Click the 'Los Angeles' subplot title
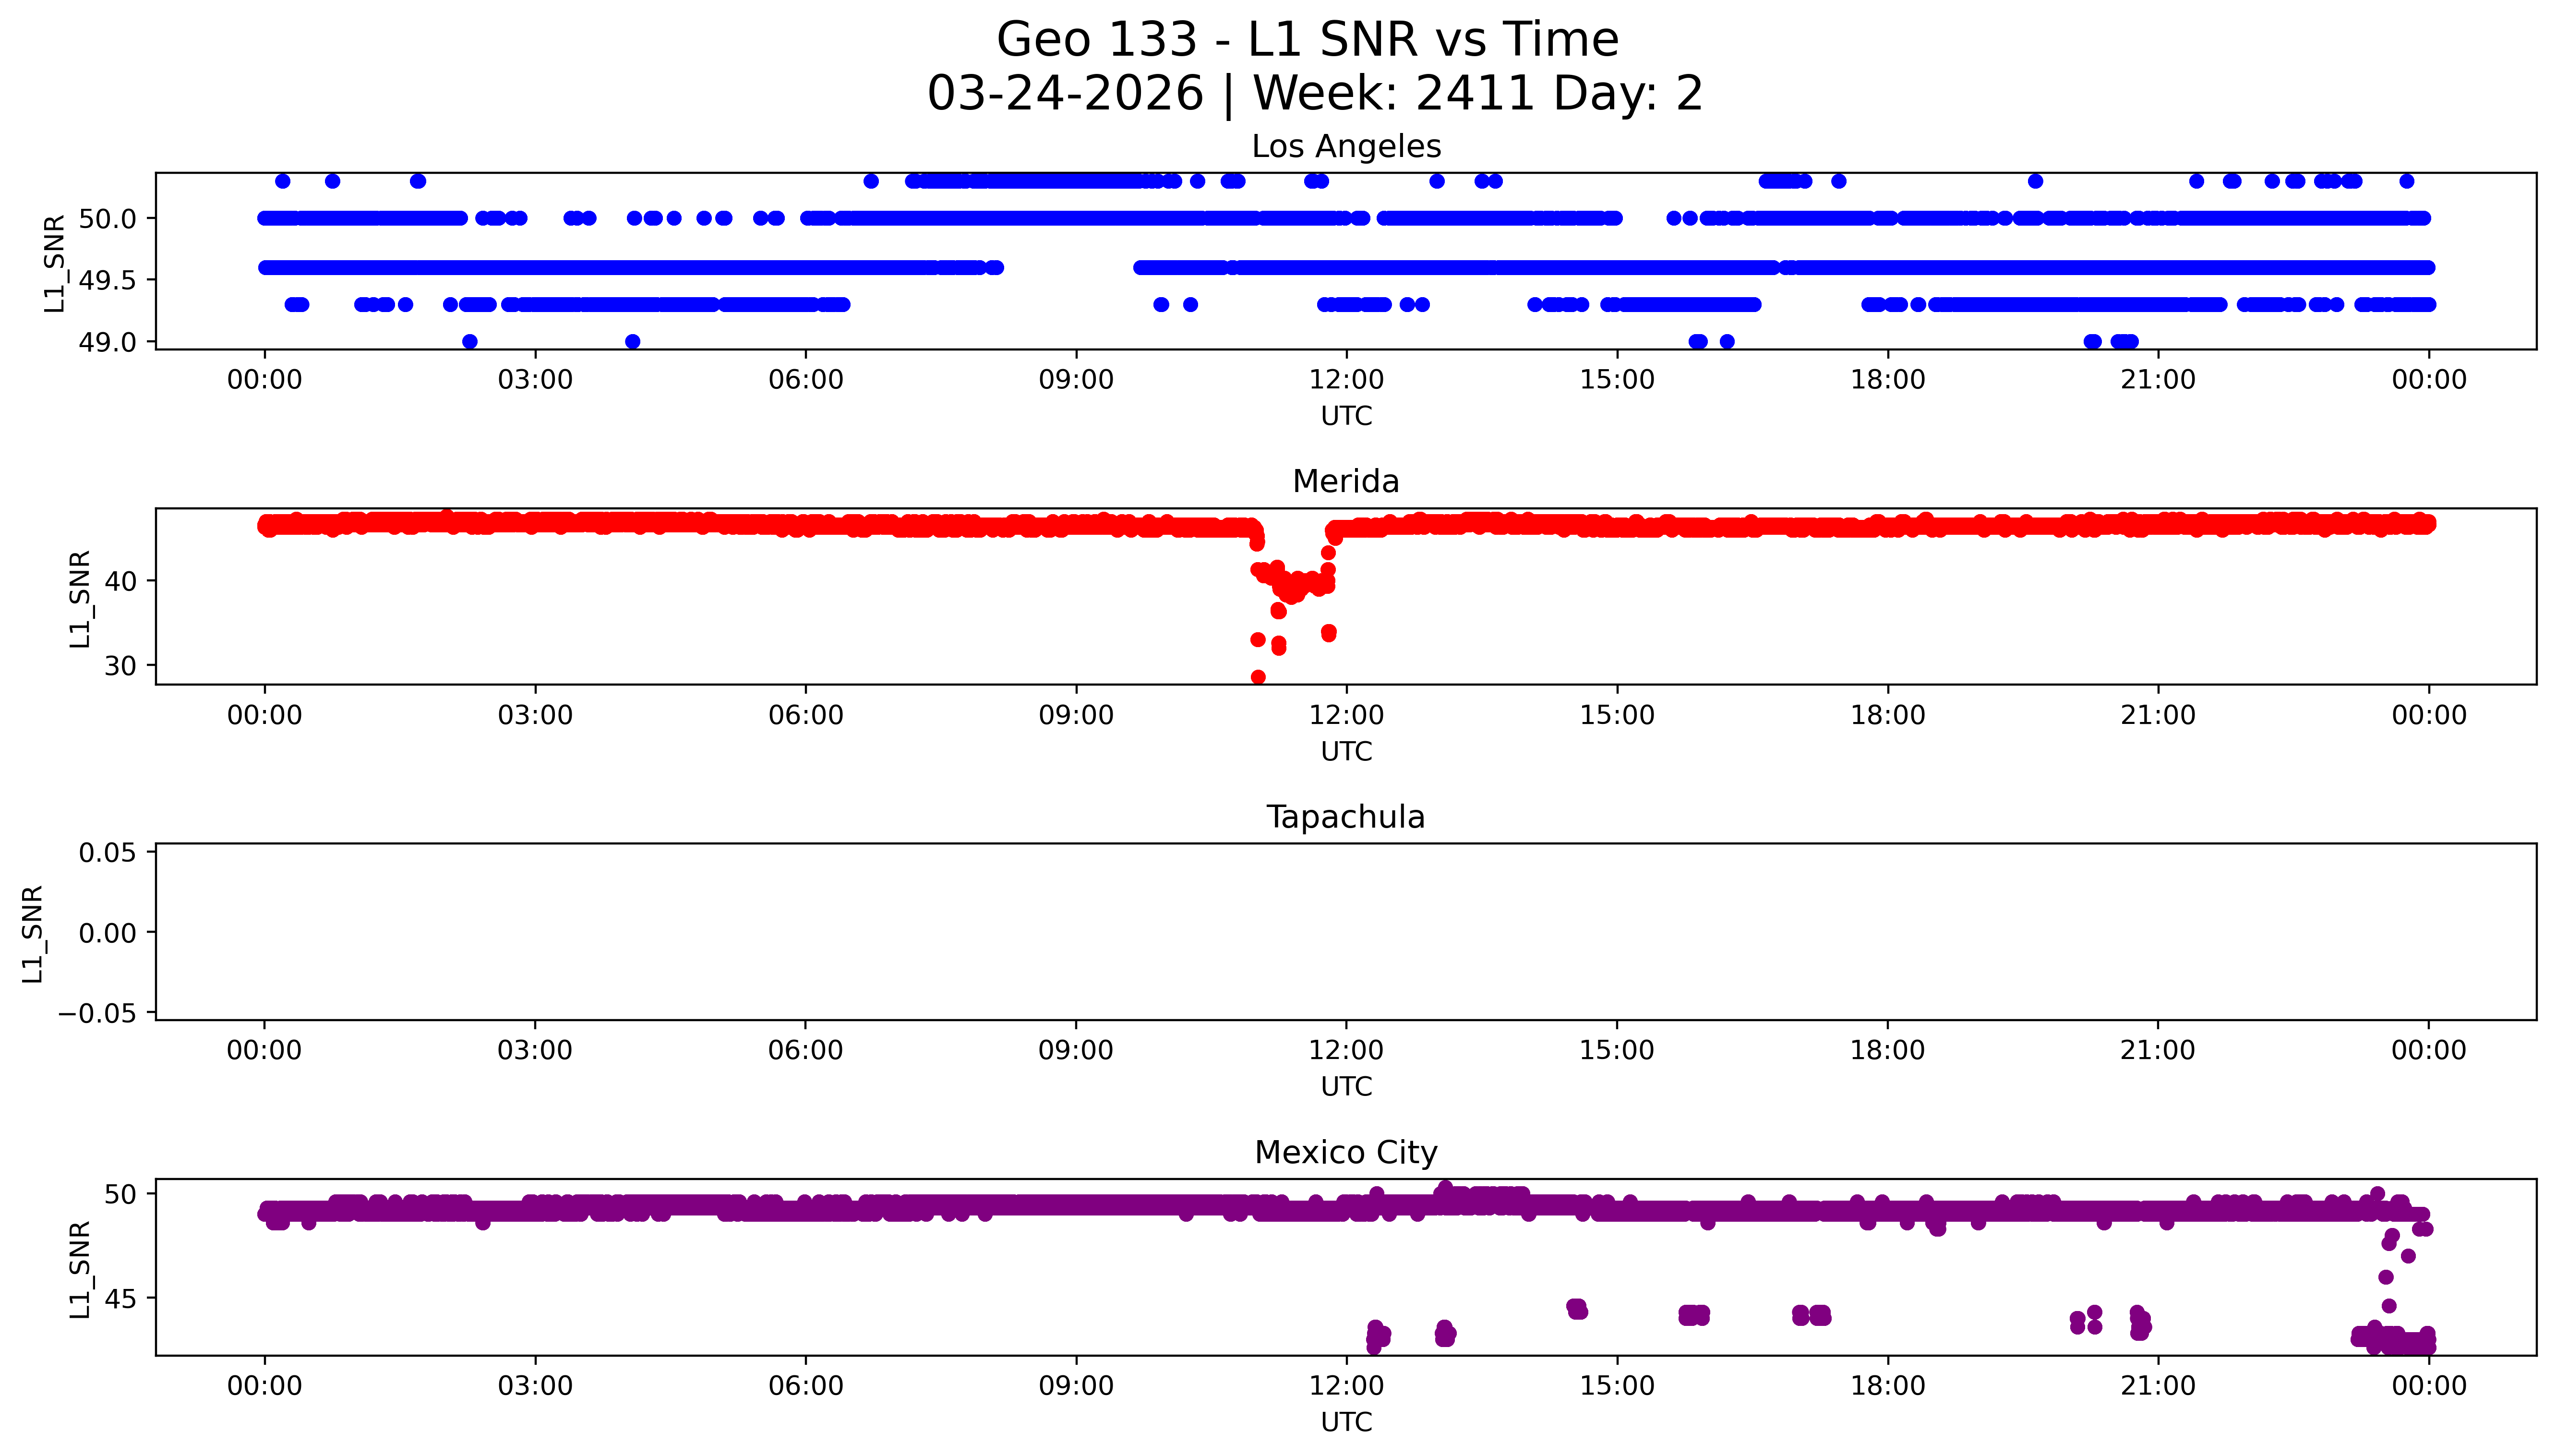 click(x=1345, y=147)
